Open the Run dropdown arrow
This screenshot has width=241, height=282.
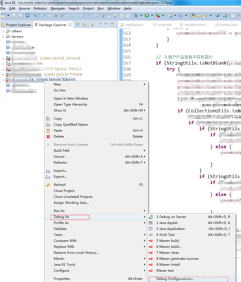[x=152, y=16]
